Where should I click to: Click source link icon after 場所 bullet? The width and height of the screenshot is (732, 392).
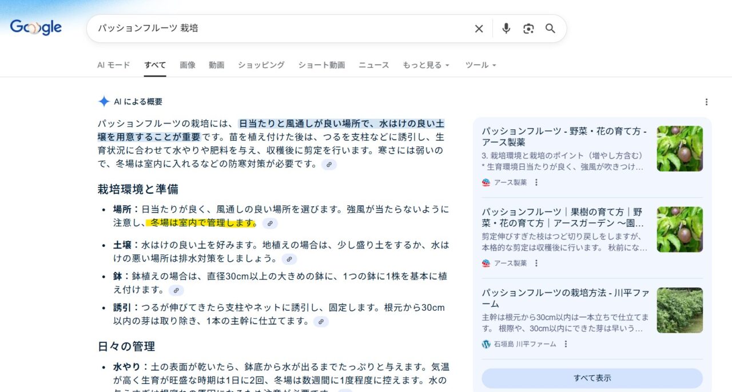[270, 223]
